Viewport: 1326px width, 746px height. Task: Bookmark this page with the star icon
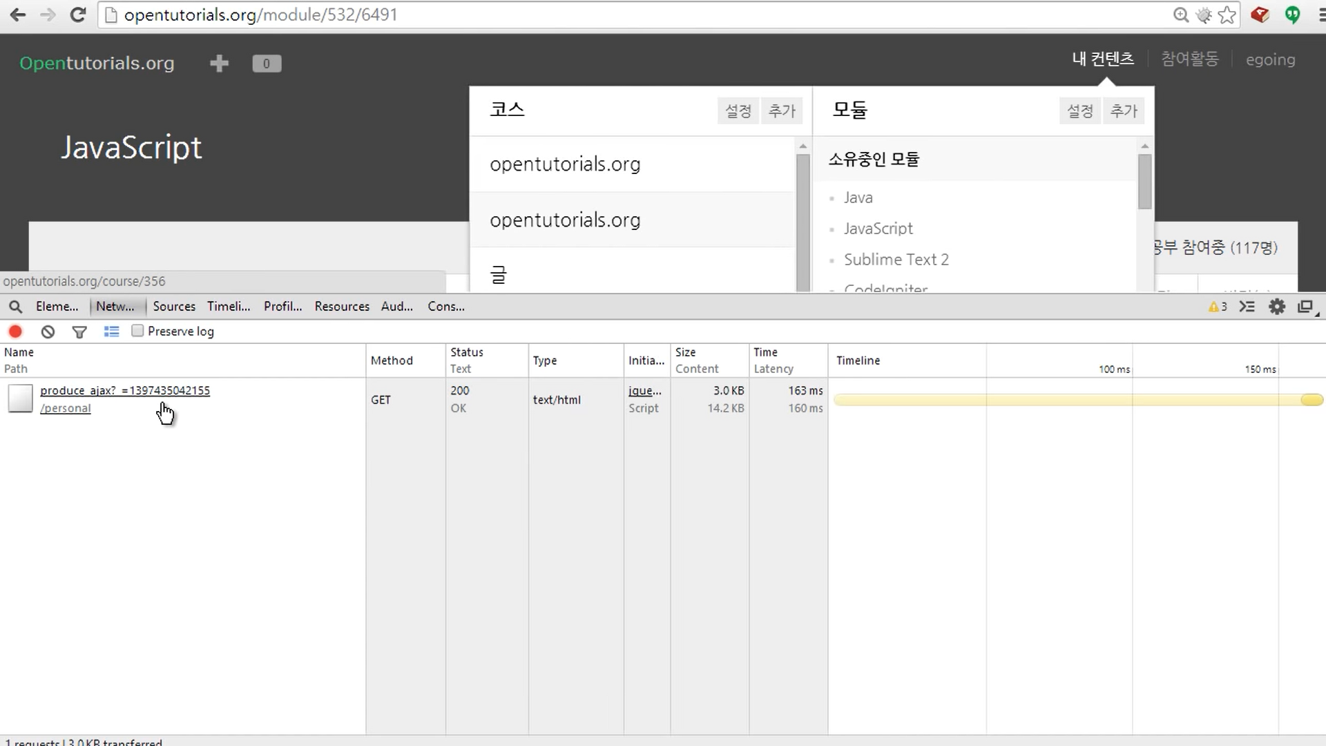[x=1227, y=15]
